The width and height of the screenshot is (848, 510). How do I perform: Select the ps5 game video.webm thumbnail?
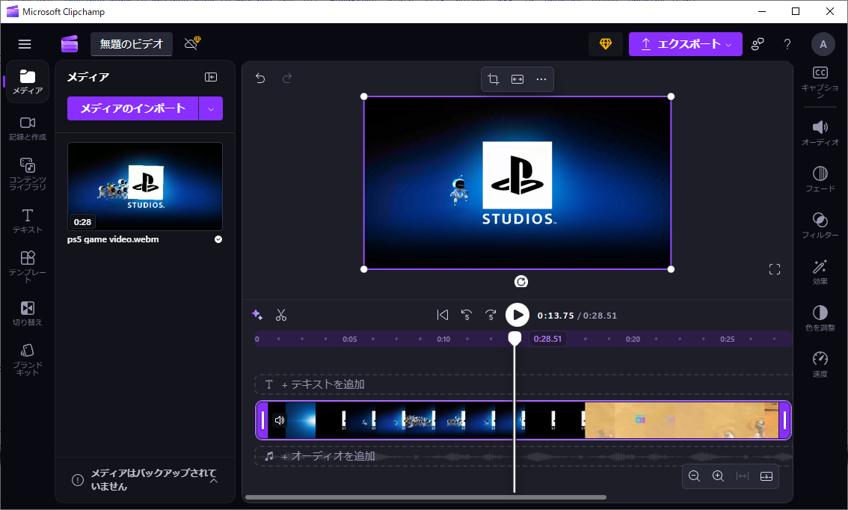144,186
